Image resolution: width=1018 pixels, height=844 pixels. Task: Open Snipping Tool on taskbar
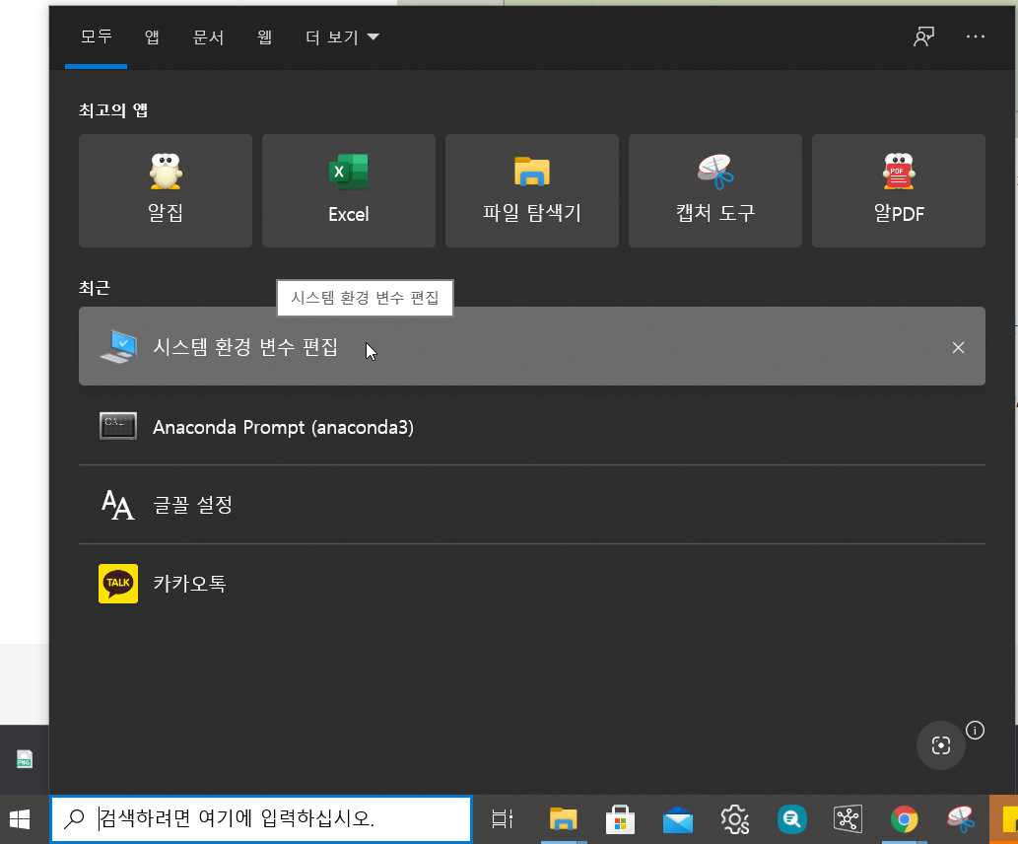pos(961,819)
